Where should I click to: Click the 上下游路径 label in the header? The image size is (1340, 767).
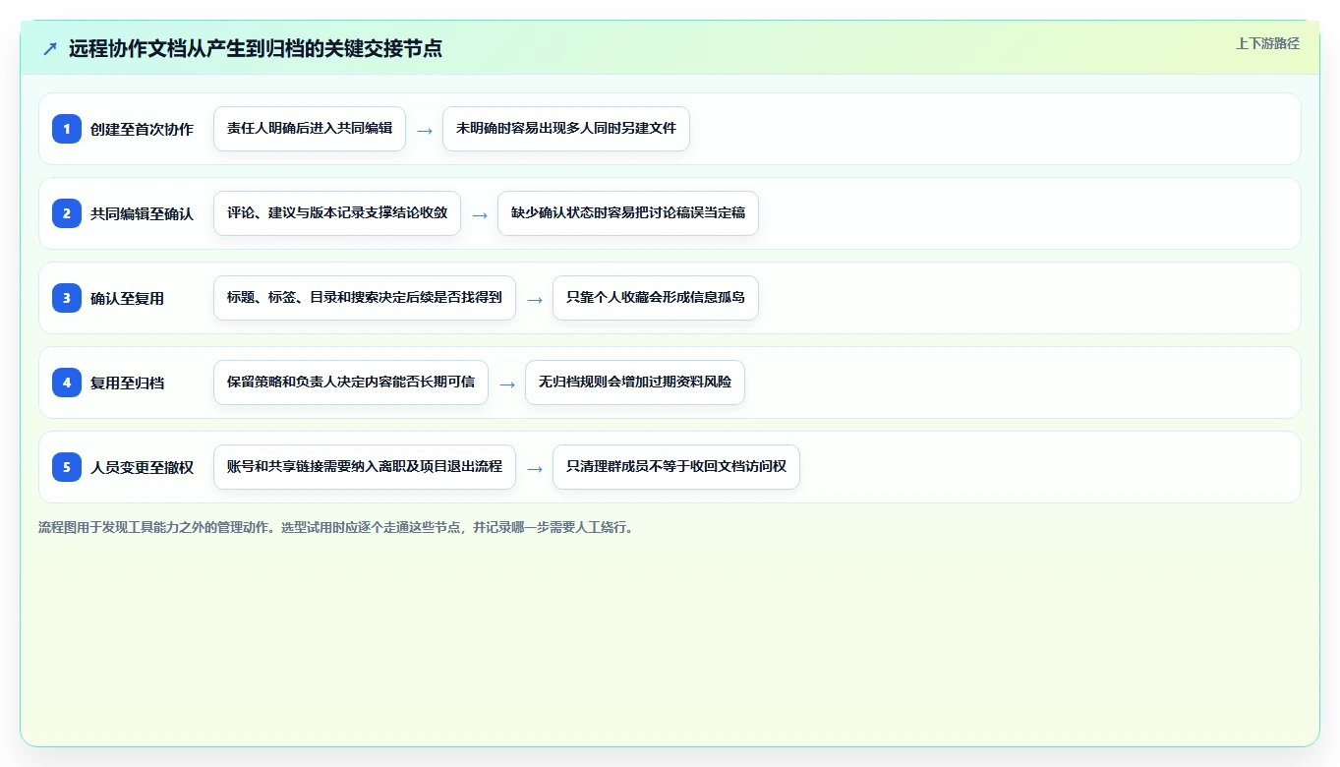click(1267, 43)
